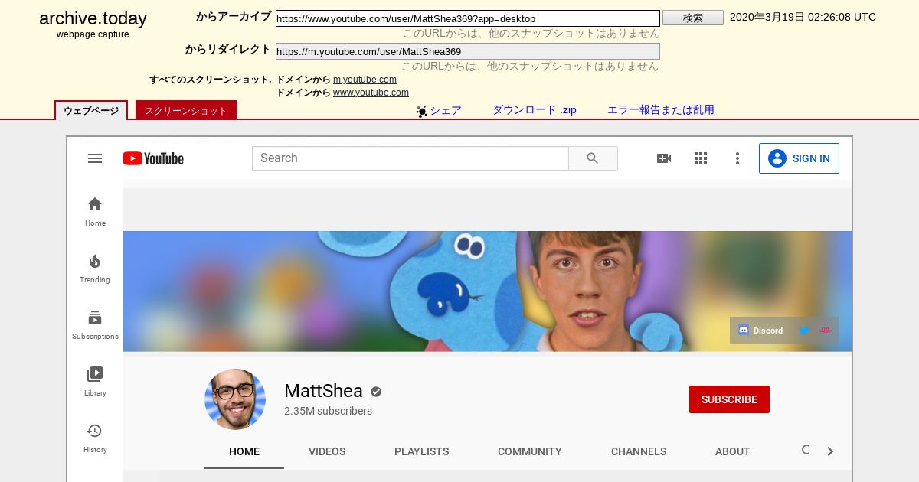Viewport: 919px width, 482px height.
Task: Click the channel banner image
Action: point(487,291)
